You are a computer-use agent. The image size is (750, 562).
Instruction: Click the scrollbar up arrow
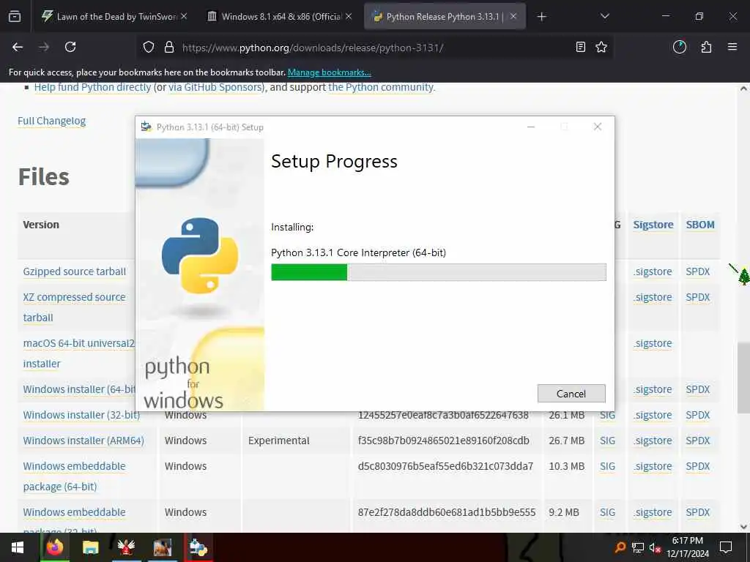coord(743,89)
